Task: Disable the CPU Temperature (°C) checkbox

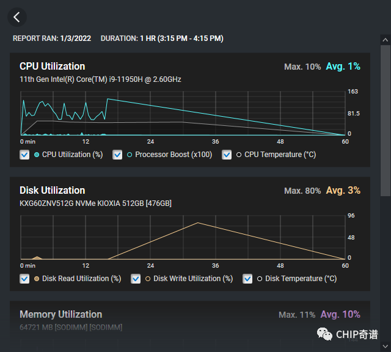Action: click(227, 155)
